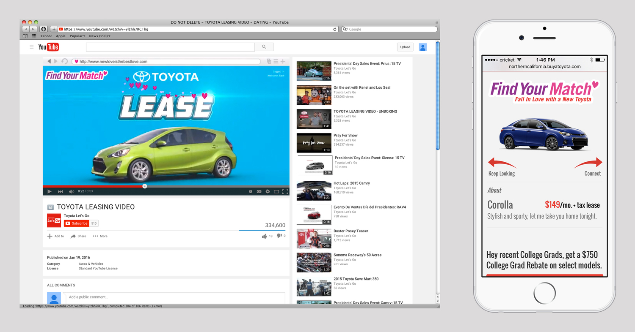Open On the set with Renel and Lou Seal
The width and height of the screenshot is (635, 332).
pos(362,87)
